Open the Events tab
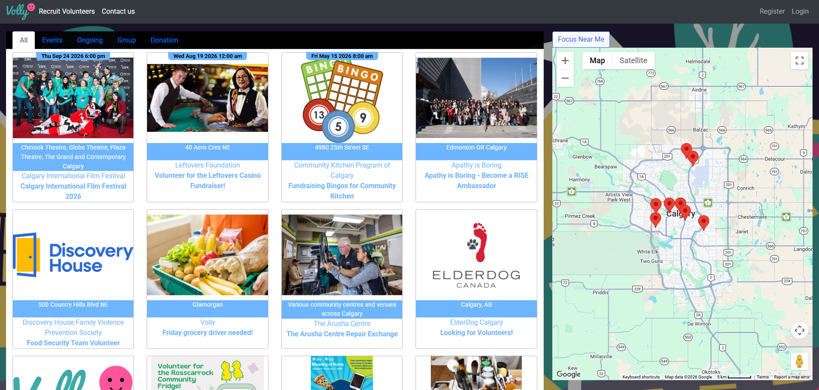The height and width of the screenshot is (390, 819). click(52, 40)
